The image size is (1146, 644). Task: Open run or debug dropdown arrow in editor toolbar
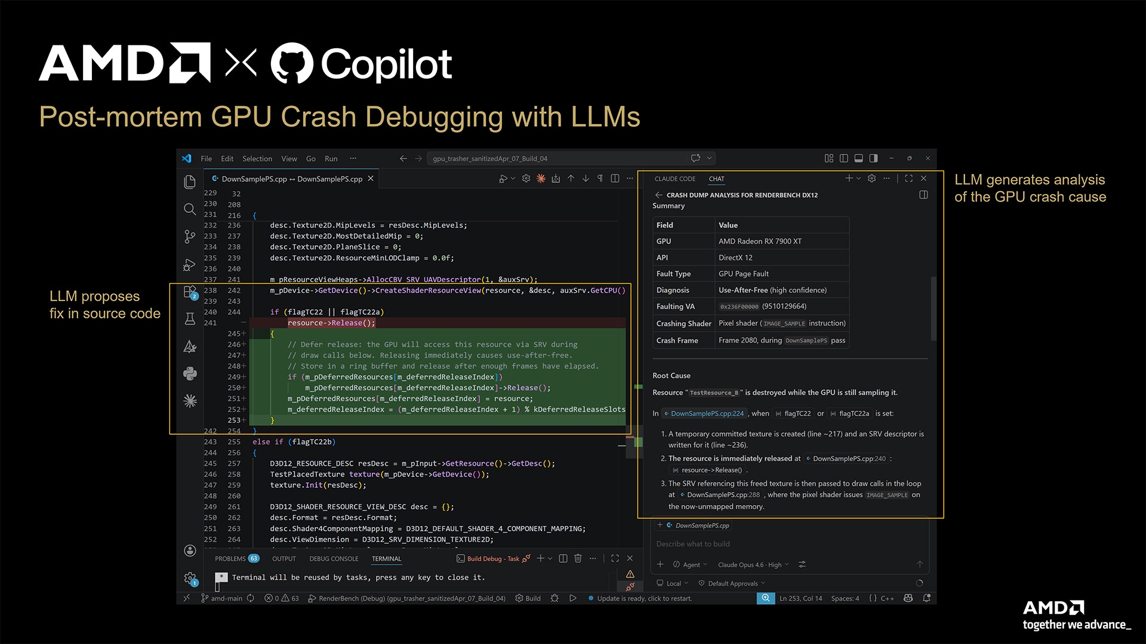[513, 178]
